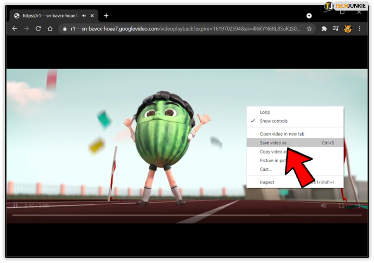Open a new tab with plus button

point(106,16)
